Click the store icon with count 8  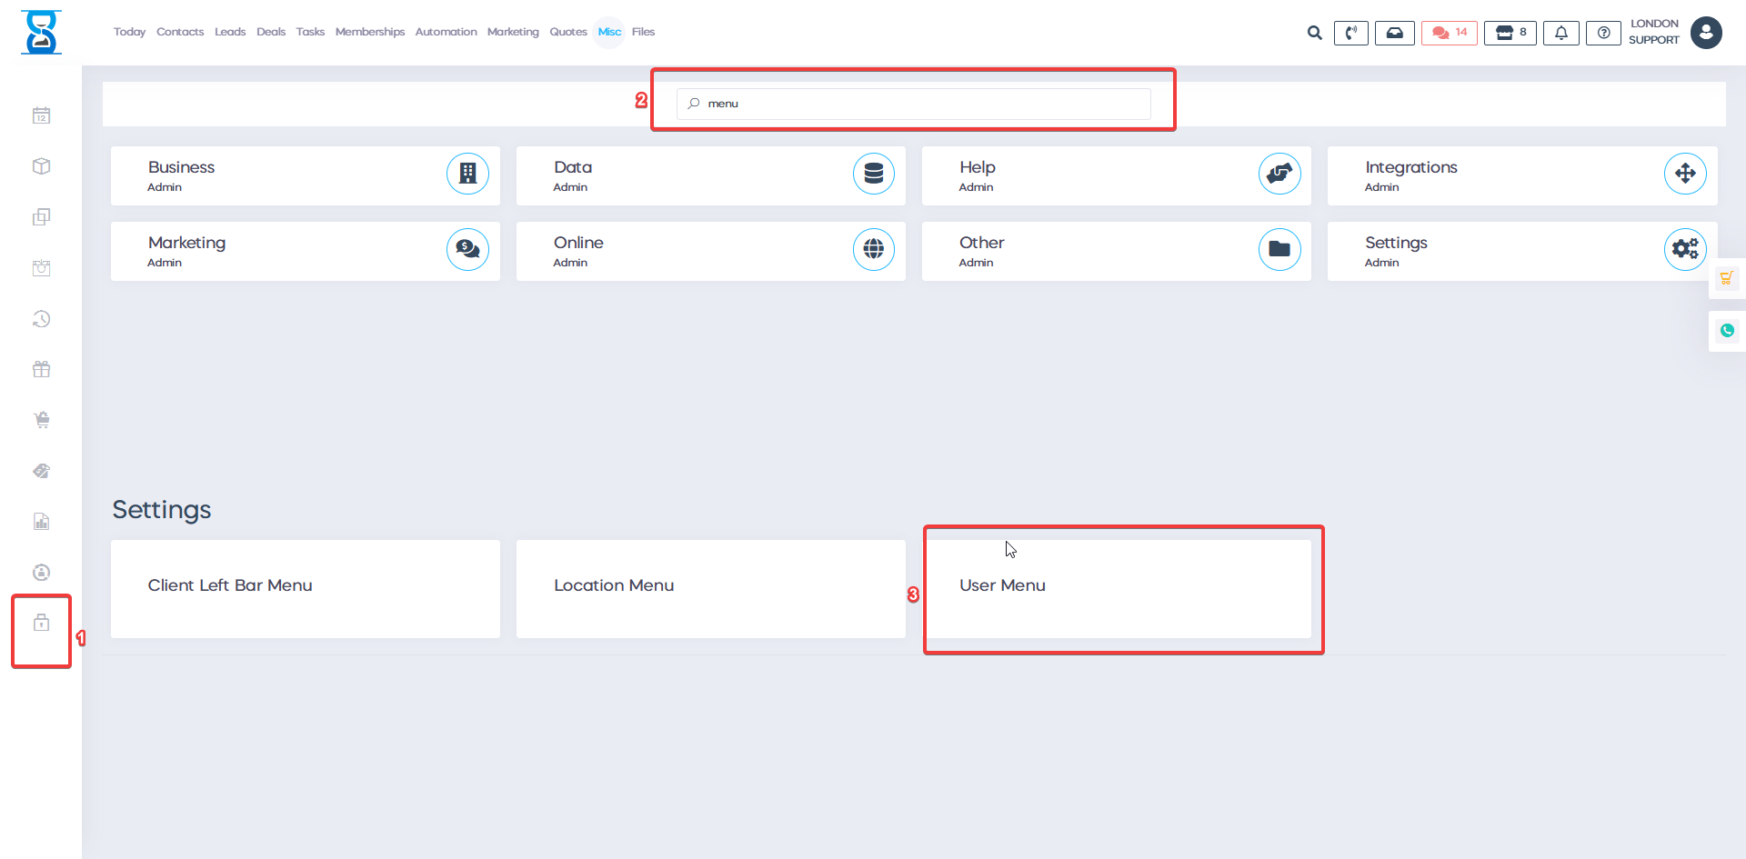pyautogui.click(x=1510, y=33)
